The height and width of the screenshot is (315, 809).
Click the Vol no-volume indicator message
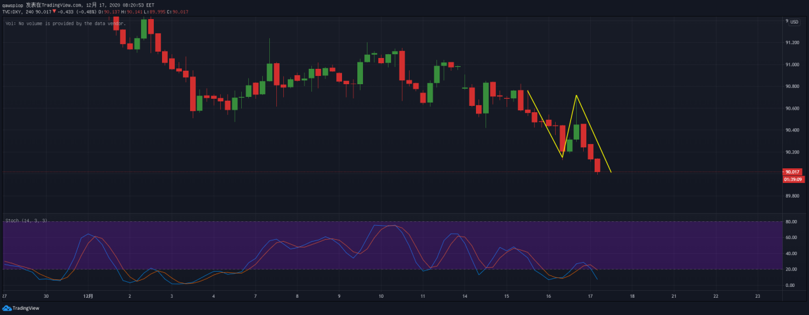[x=65, y=24]
